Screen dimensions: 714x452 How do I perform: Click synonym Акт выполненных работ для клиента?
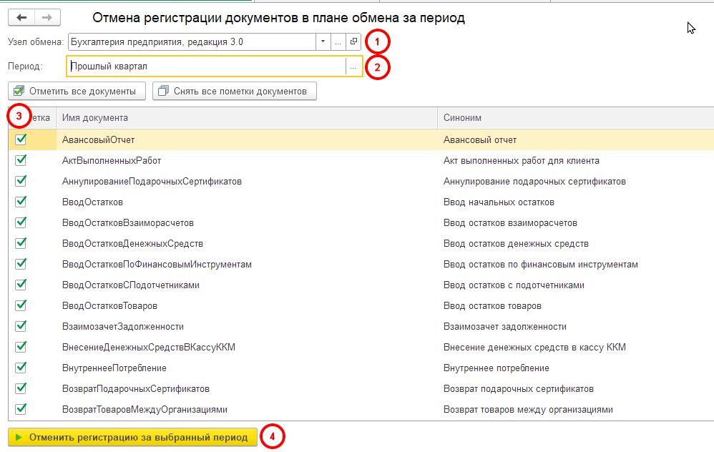pos(522,161)
